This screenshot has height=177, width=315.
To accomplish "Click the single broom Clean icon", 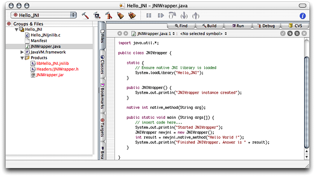I will tap(120, 16).
